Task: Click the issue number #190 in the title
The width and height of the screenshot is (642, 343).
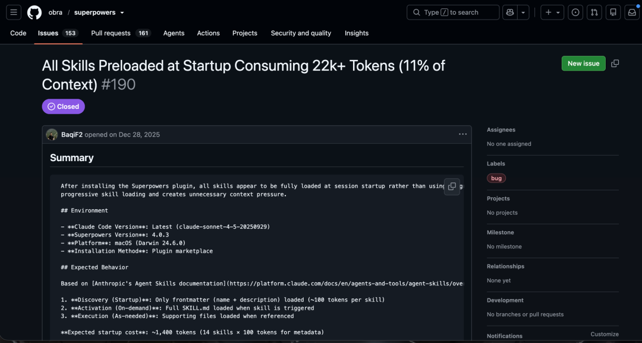Action: coord(118,84)
